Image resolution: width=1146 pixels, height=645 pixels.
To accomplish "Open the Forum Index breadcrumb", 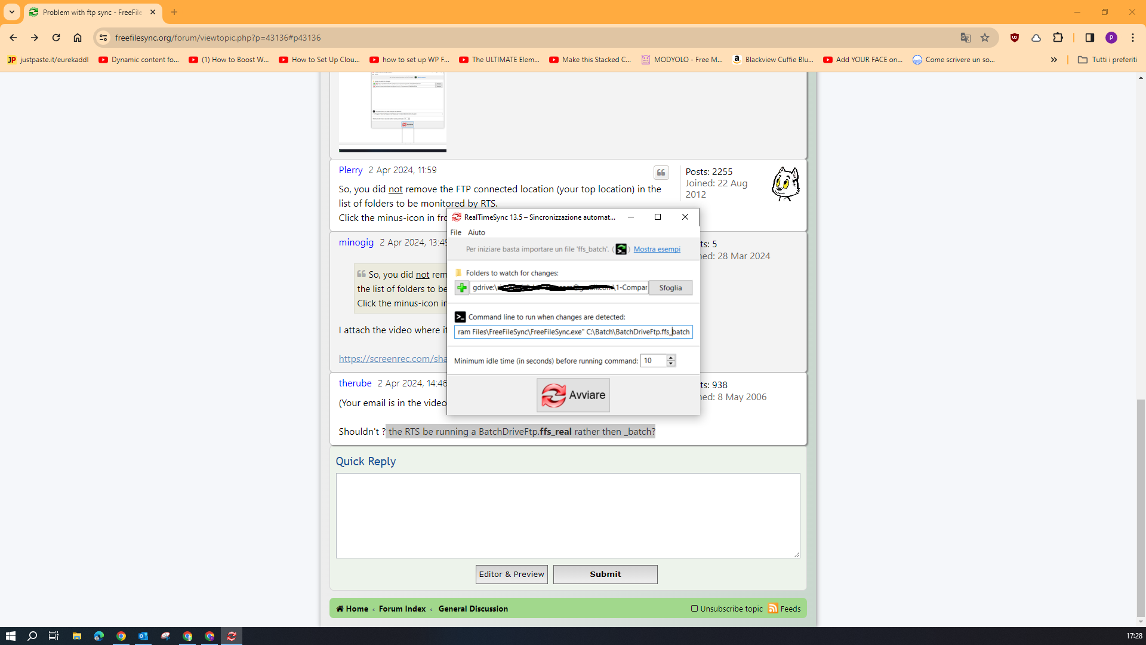I will coord(402,609).
